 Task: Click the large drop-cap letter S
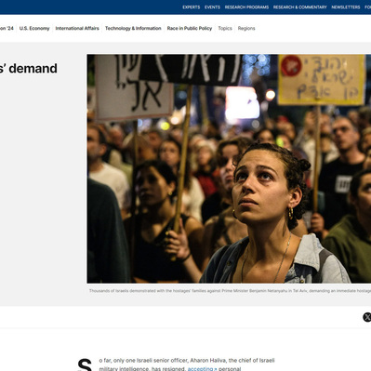[x=85, y=364]
